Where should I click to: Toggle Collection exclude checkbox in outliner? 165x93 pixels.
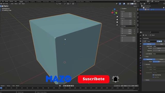[x=164, y=8]
